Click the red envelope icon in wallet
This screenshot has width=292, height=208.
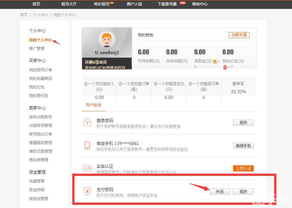(x=225, y=67)
